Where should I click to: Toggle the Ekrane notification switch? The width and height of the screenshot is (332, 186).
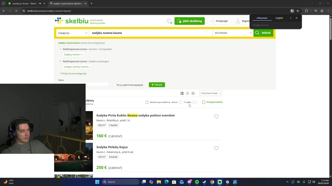180,102
